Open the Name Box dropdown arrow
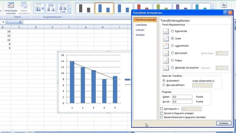Image resolution: width=236 pixels, height=133 pixels. click(x=3, y=22)
